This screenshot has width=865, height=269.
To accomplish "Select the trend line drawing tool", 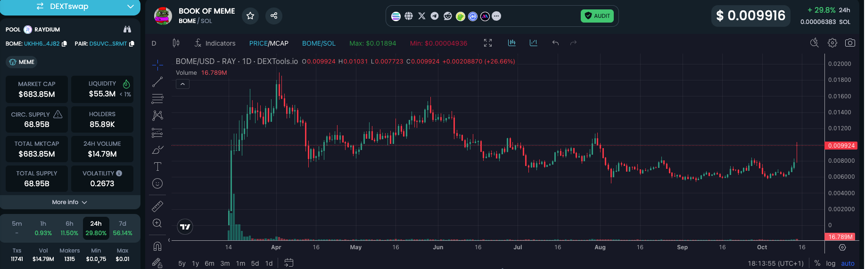I will coord(157,82).
